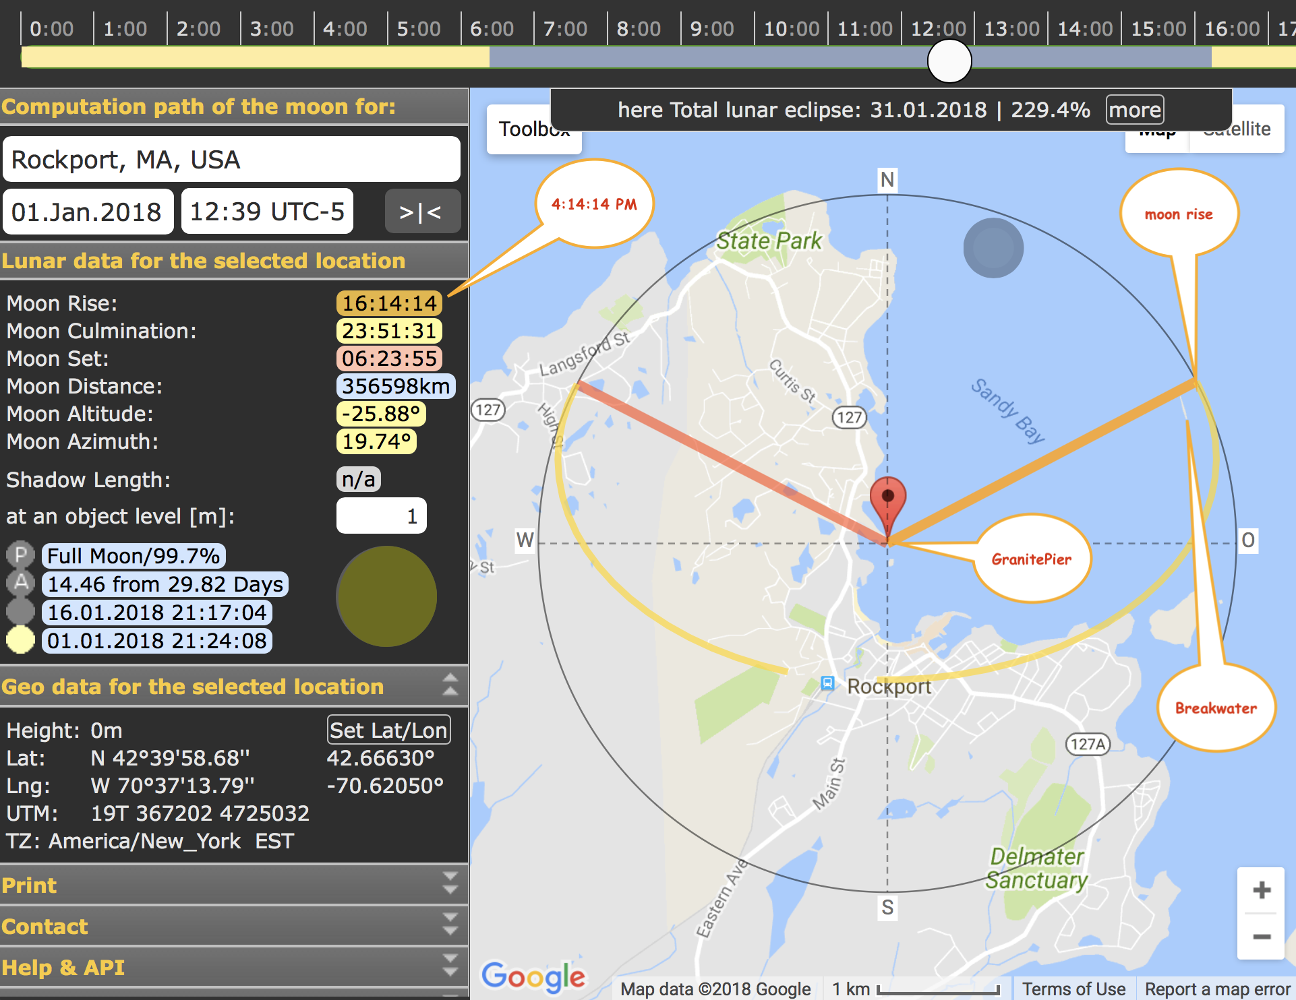The height and width of the screenshot is (1000, 1296).
Task: Expand the Print section
Action: 450,883
